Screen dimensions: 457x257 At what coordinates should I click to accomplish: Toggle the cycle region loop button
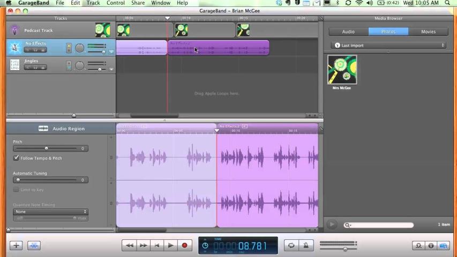[x=291, y=245]
